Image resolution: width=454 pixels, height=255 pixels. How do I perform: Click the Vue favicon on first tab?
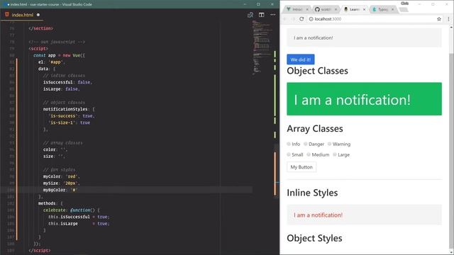(x=289, y=9)
